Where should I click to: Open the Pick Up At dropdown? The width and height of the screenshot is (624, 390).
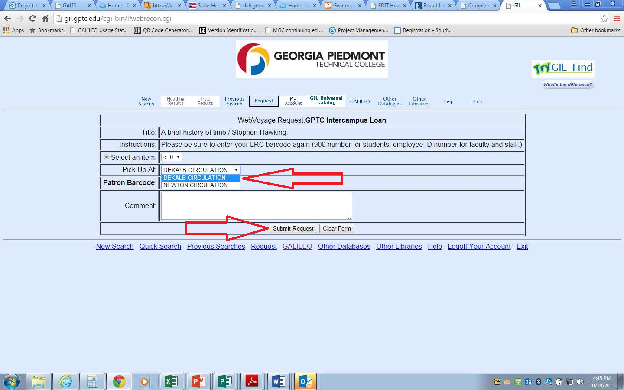coord(201,170)
